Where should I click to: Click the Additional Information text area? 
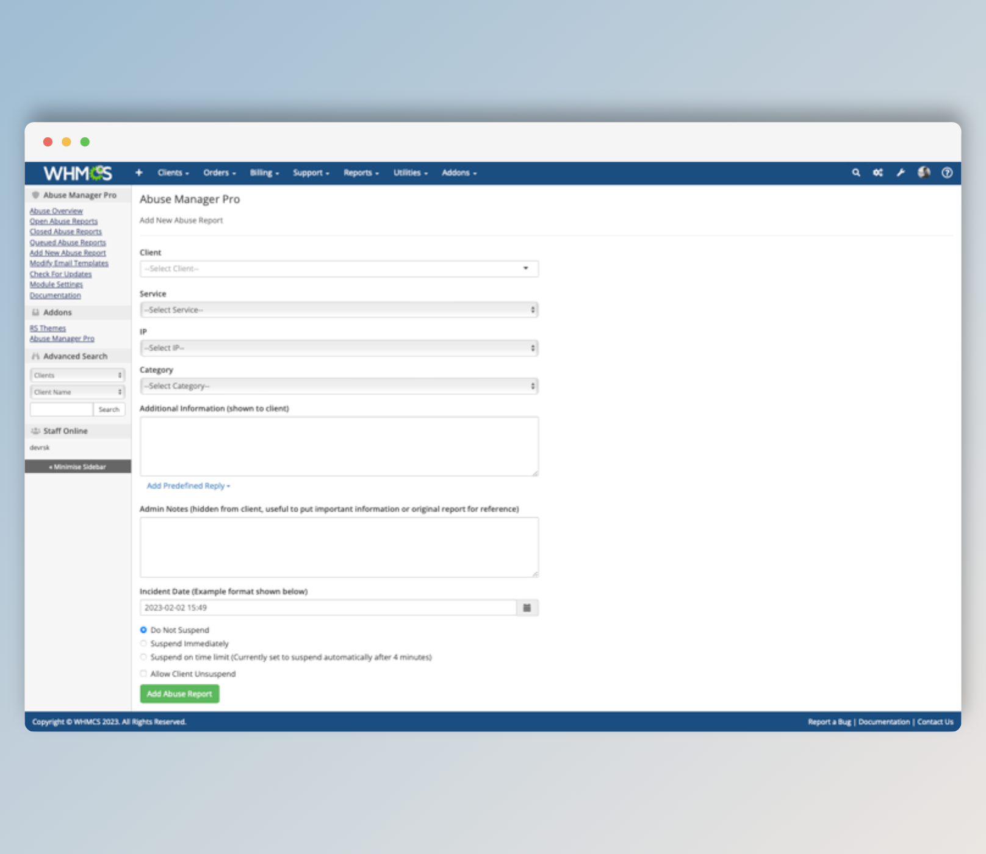pyautogui.click(x=339, y=447)
